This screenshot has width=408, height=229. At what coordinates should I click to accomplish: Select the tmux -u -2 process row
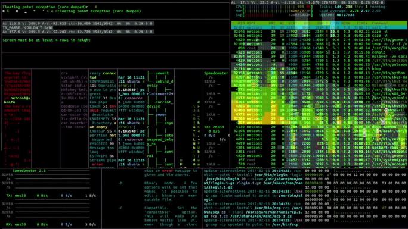[319, 44]
